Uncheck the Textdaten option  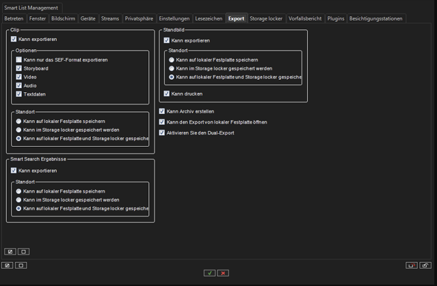pos(18,94)
